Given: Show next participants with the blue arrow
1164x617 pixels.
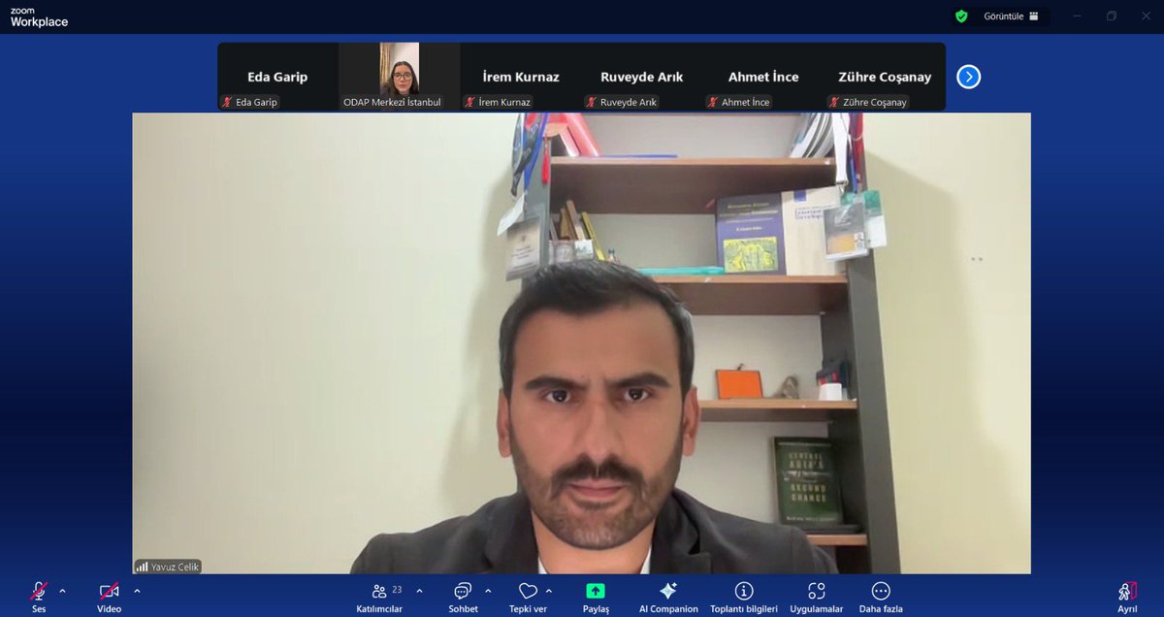Looking at the screenshot, I should pyautogui.click(x=968, y=77).
